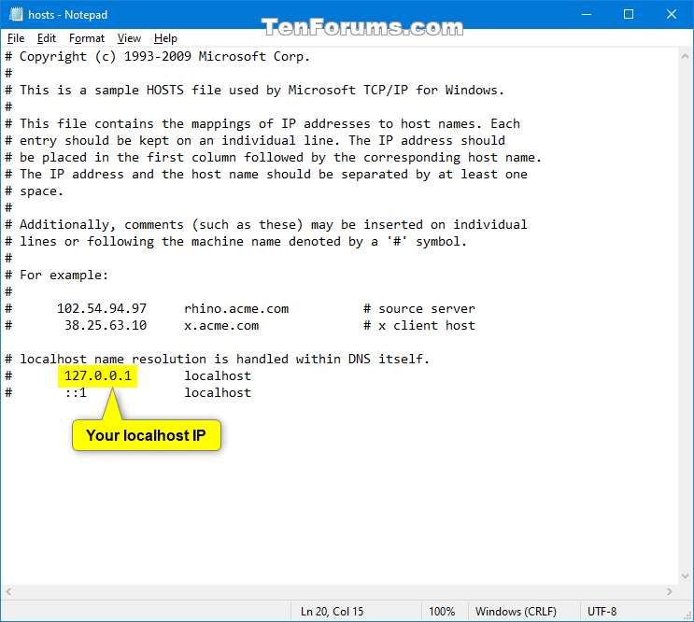The width and height of the screenshot is (694, 622).
Task: Click the horizontal scrollbar right arrow
Action: pyautogui.click(x=669, y=591)
